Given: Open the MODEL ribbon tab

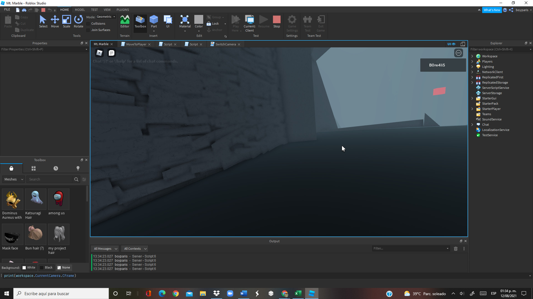Looking at the screenshot, I should (80, 9).
